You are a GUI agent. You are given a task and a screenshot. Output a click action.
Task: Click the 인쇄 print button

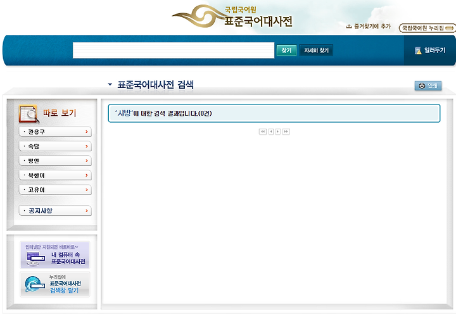[x=427, y=85]
